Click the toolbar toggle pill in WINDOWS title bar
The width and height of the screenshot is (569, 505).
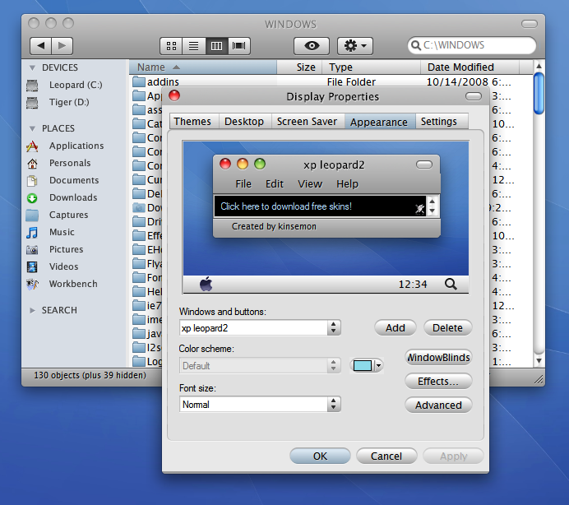click(529, 24)
